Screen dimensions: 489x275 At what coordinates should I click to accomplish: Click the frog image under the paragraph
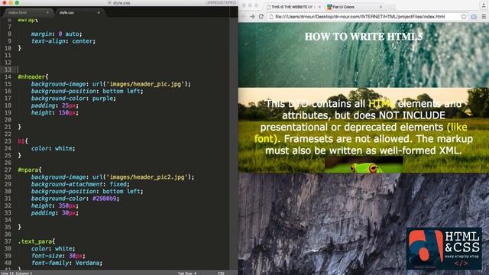(364, 164)
